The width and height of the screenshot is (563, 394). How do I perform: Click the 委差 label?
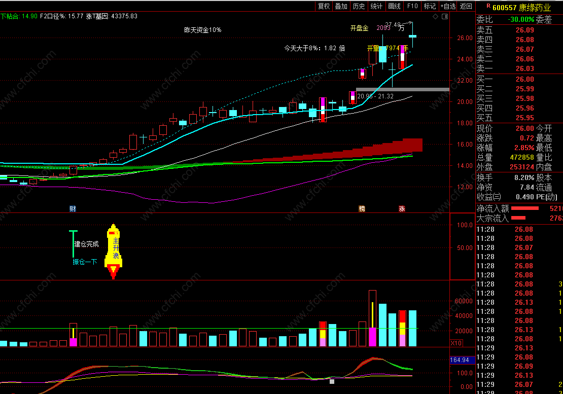pos(544,19)
